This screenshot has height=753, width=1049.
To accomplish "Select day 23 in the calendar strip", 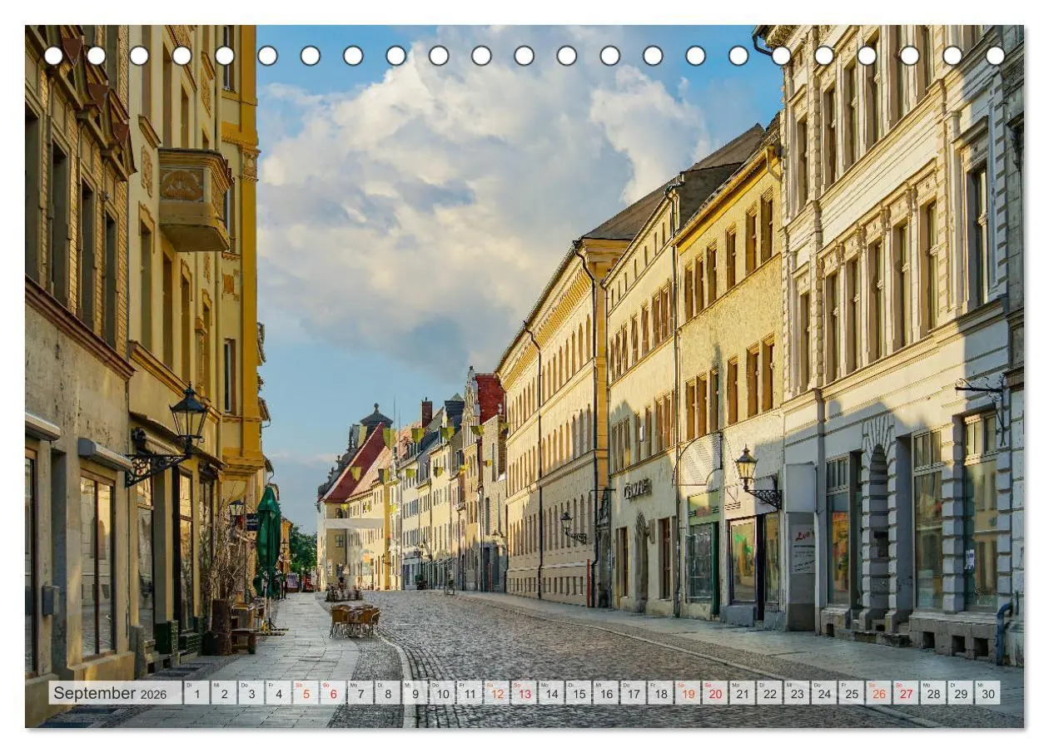I will click(797, 693).
